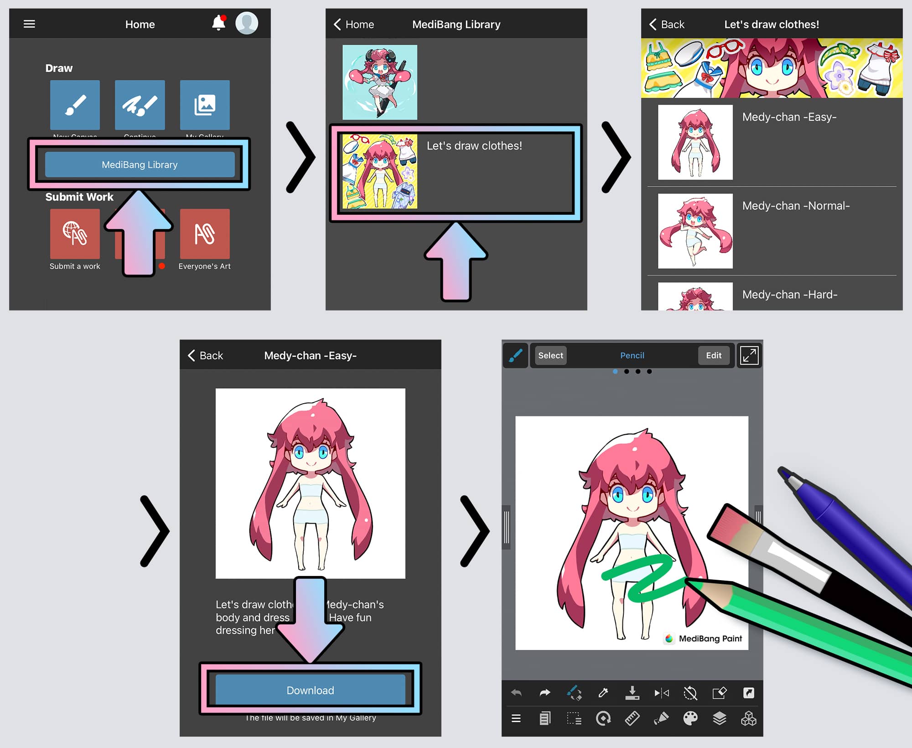The image size is (912, 748).
Task: Open the 3D cubes materials icon
Action: point(749,719)
